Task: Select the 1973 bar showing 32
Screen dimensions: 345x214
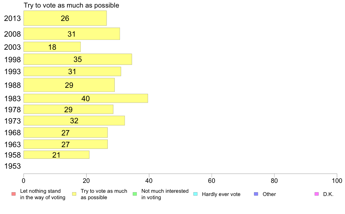Action: click(74, 121)
